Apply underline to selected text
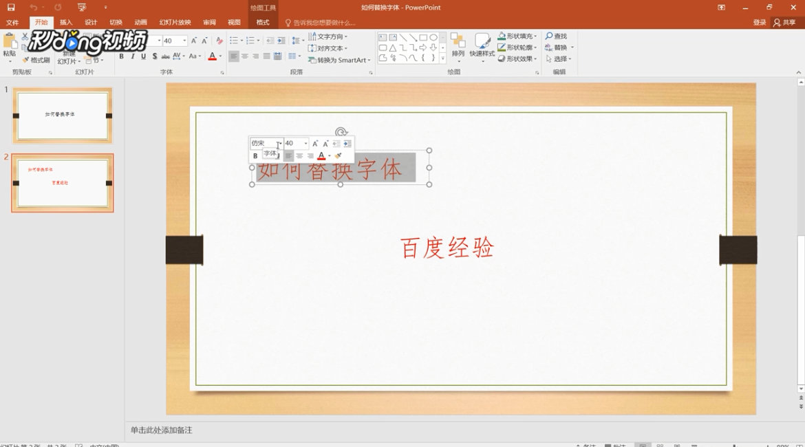Screen dimensions: 805x447 pos(143,56)
